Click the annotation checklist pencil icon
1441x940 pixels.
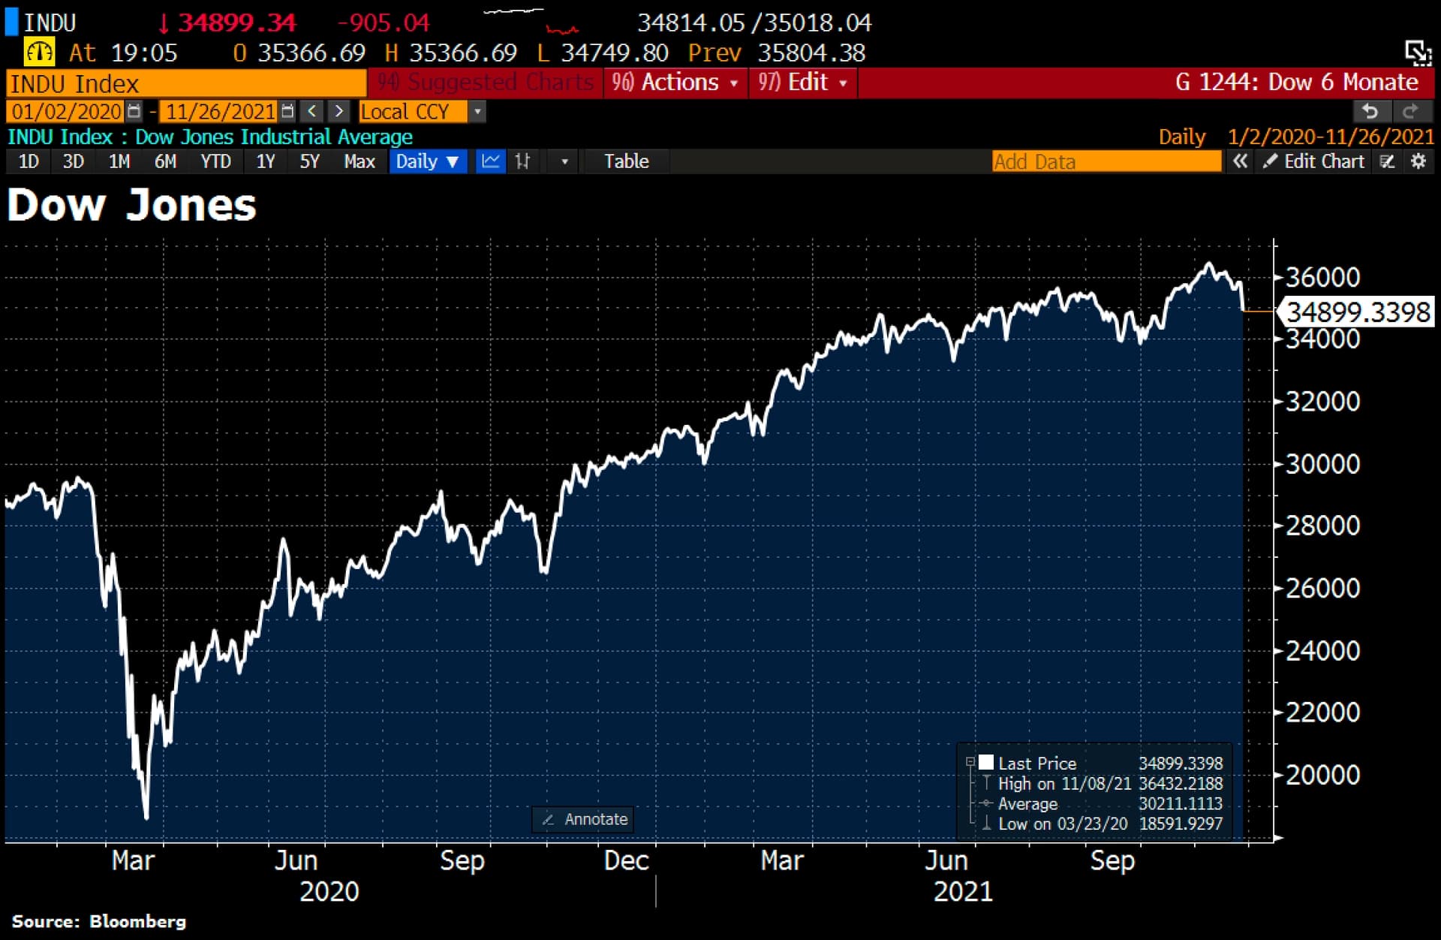[1388, 161]
